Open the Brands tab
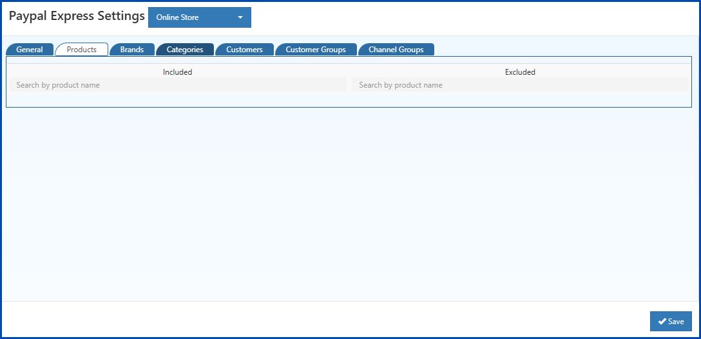Screen dimensions: 701x339 pyautogui.click(x=132, y=49)
